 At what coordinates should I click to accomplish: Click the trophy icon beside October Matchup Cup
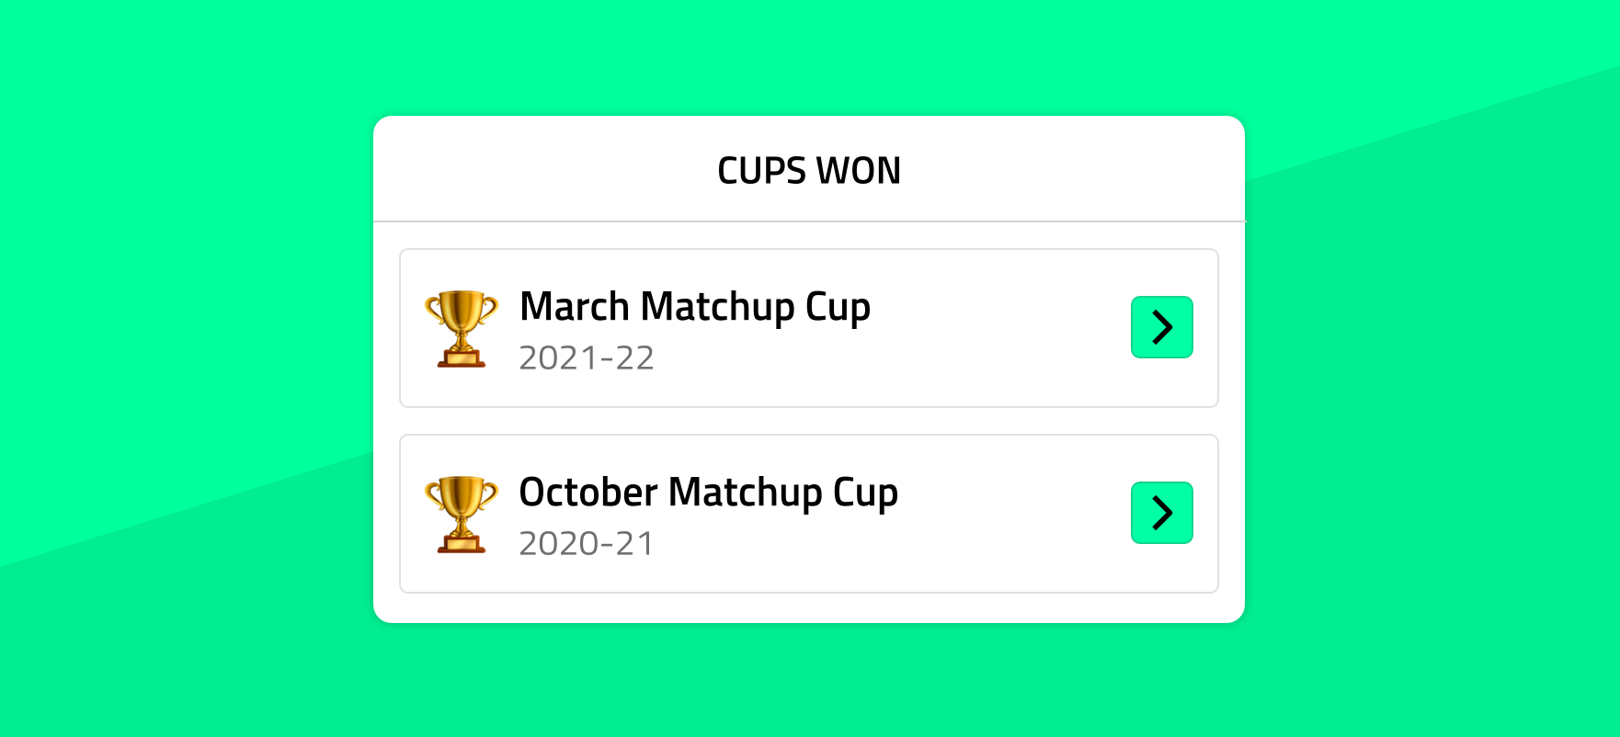462,515
